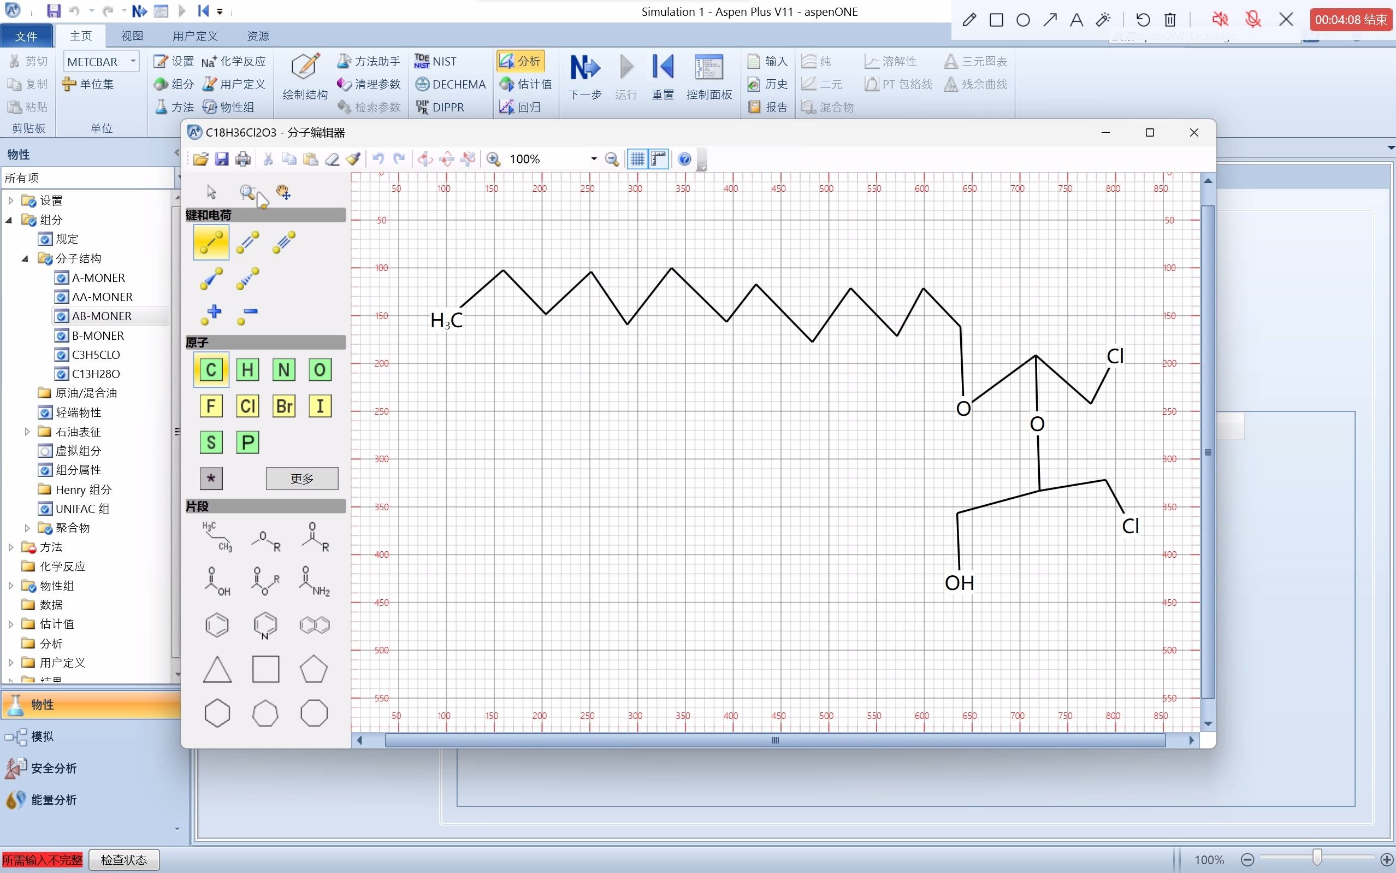This screenshot has height=873, width=1396.
Task: Insert the cyclopropane triangle fragment
Action: pyautogui.click(x=217, y=669)
